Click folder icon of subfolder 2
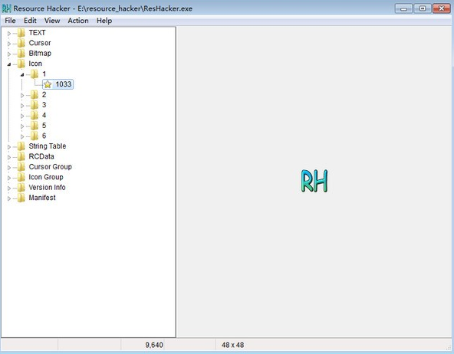The width and height of the screenshot is (454, 354). (35, 94)
